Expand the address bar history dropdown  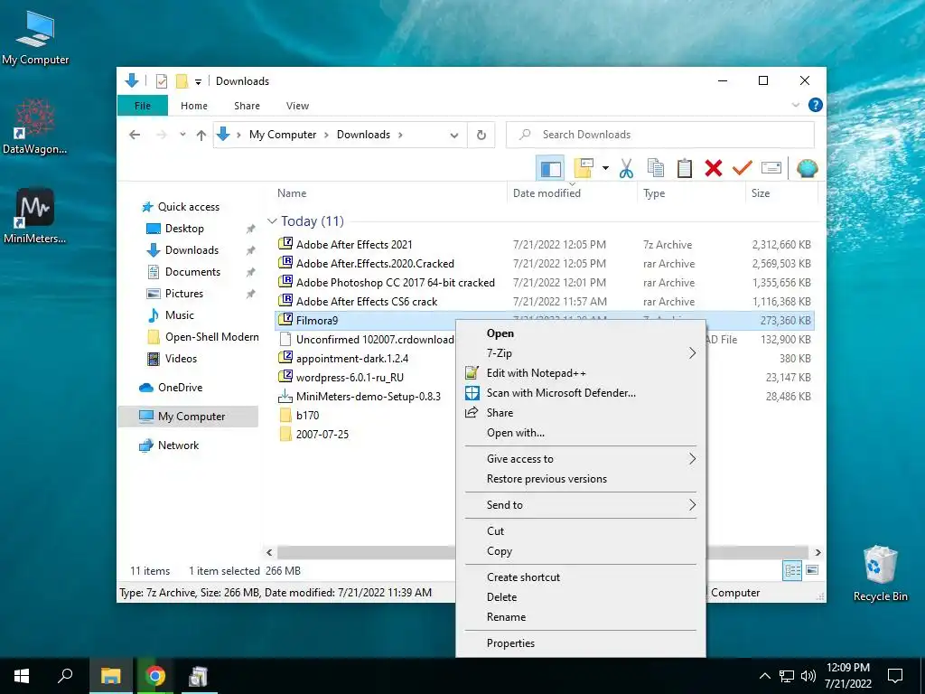[x=454, y=136]
